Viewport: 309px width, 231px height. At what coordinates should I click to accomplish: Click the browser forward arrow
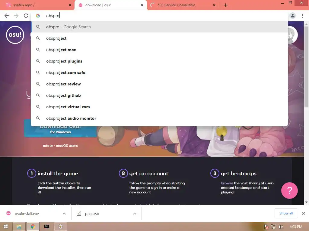[x=16, y=16]
